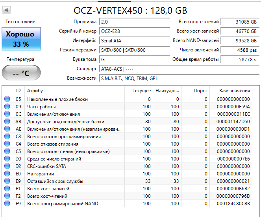
Task: Click power on hours value 58778 ч
Action: pos(240,59)
